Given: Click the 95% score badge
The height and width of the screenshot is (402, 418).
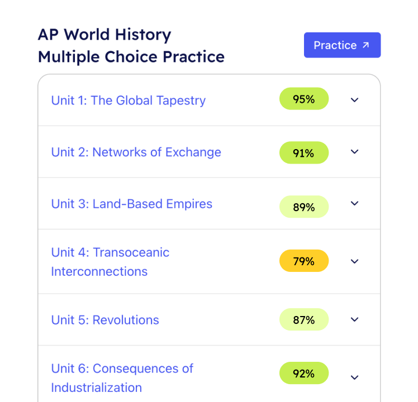Looking at the screenshot, I should pos(304,99).
